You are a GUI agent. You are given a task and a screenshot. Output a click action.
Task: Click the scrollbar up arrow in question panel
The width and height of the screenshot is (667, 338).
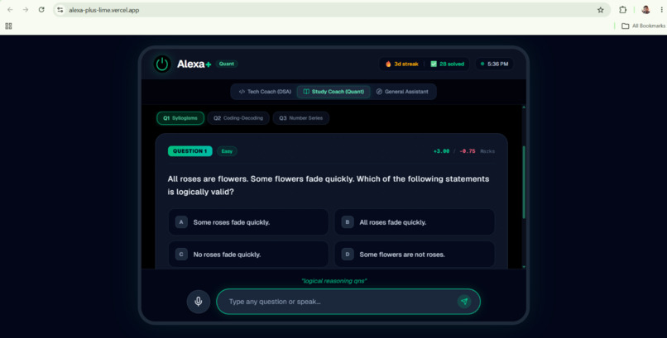[x=524, y=107]
